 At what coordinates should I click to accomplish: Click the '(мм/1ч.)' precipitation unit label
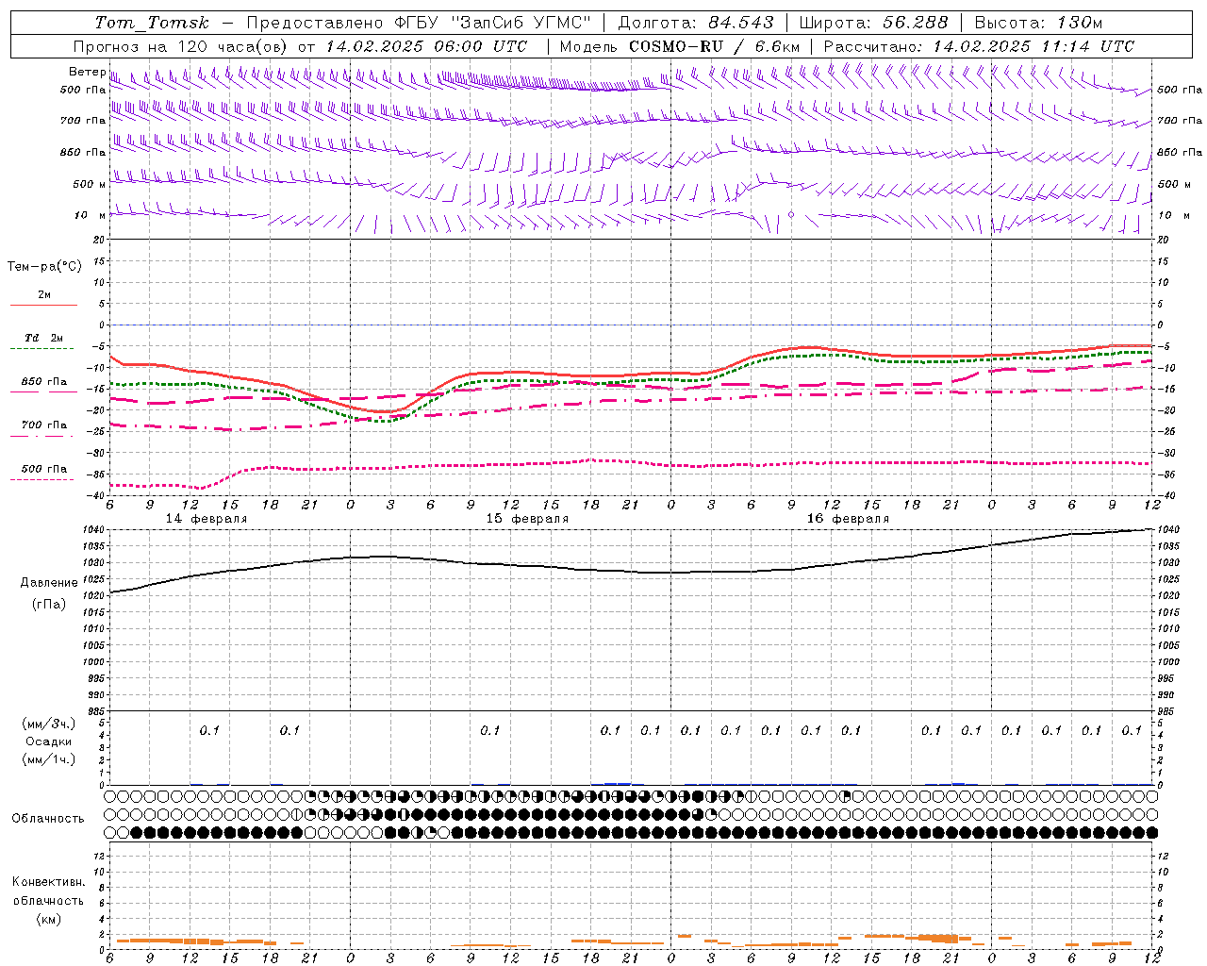coord(49,759)
